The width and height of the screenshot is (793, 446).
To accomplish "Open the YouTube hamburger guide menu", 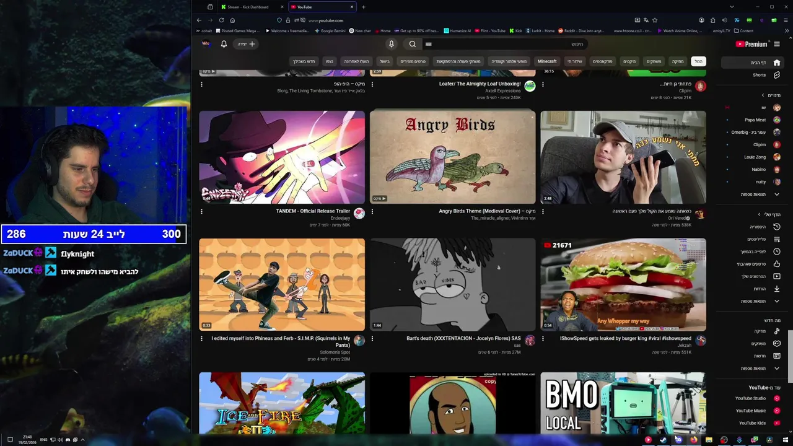I will coord(777,44).
